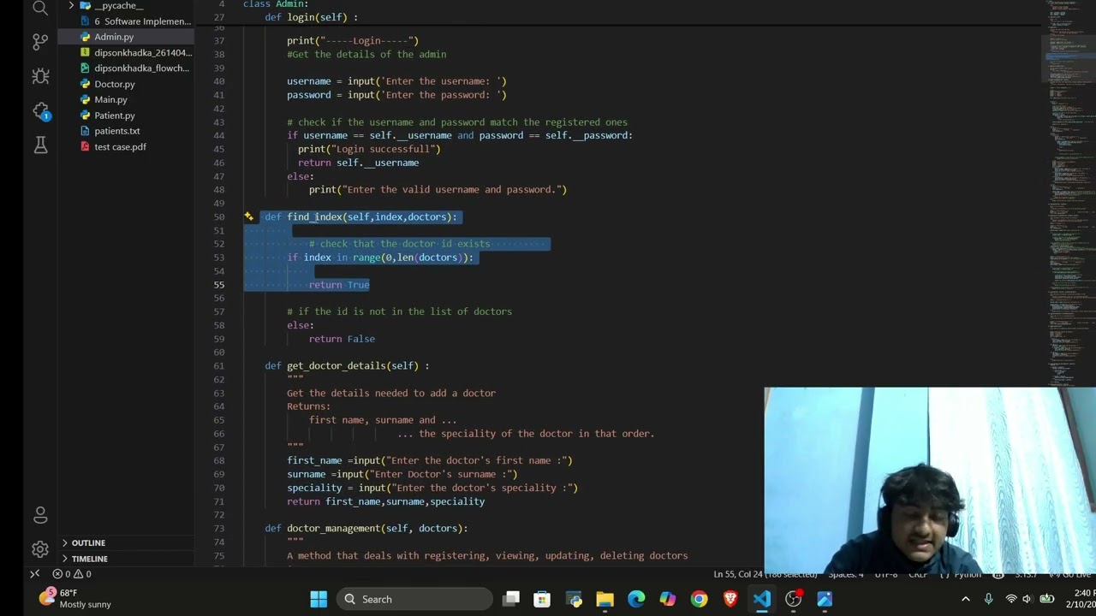Open the taskbar clock and date
Viewport: 1096px width, 616px height.
[x=1081, y=599]
